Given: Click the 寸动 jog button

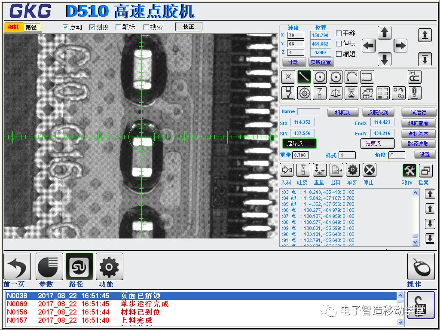Looking at the screenshot, I should pyautogui.click(x=293, y=62).
